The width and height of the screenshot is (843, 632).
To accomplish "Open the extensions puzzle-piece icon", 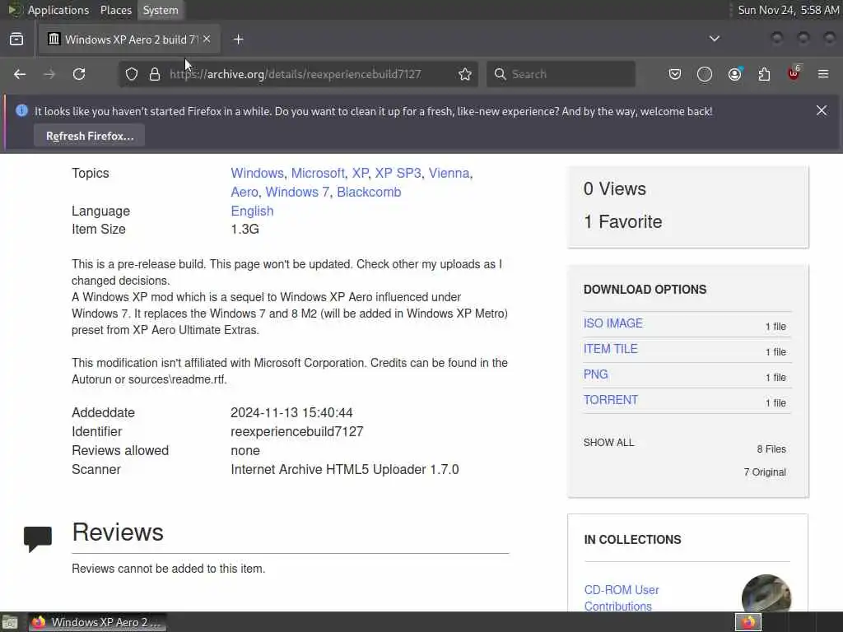I will pyautogui.click(x=764, y=74).
